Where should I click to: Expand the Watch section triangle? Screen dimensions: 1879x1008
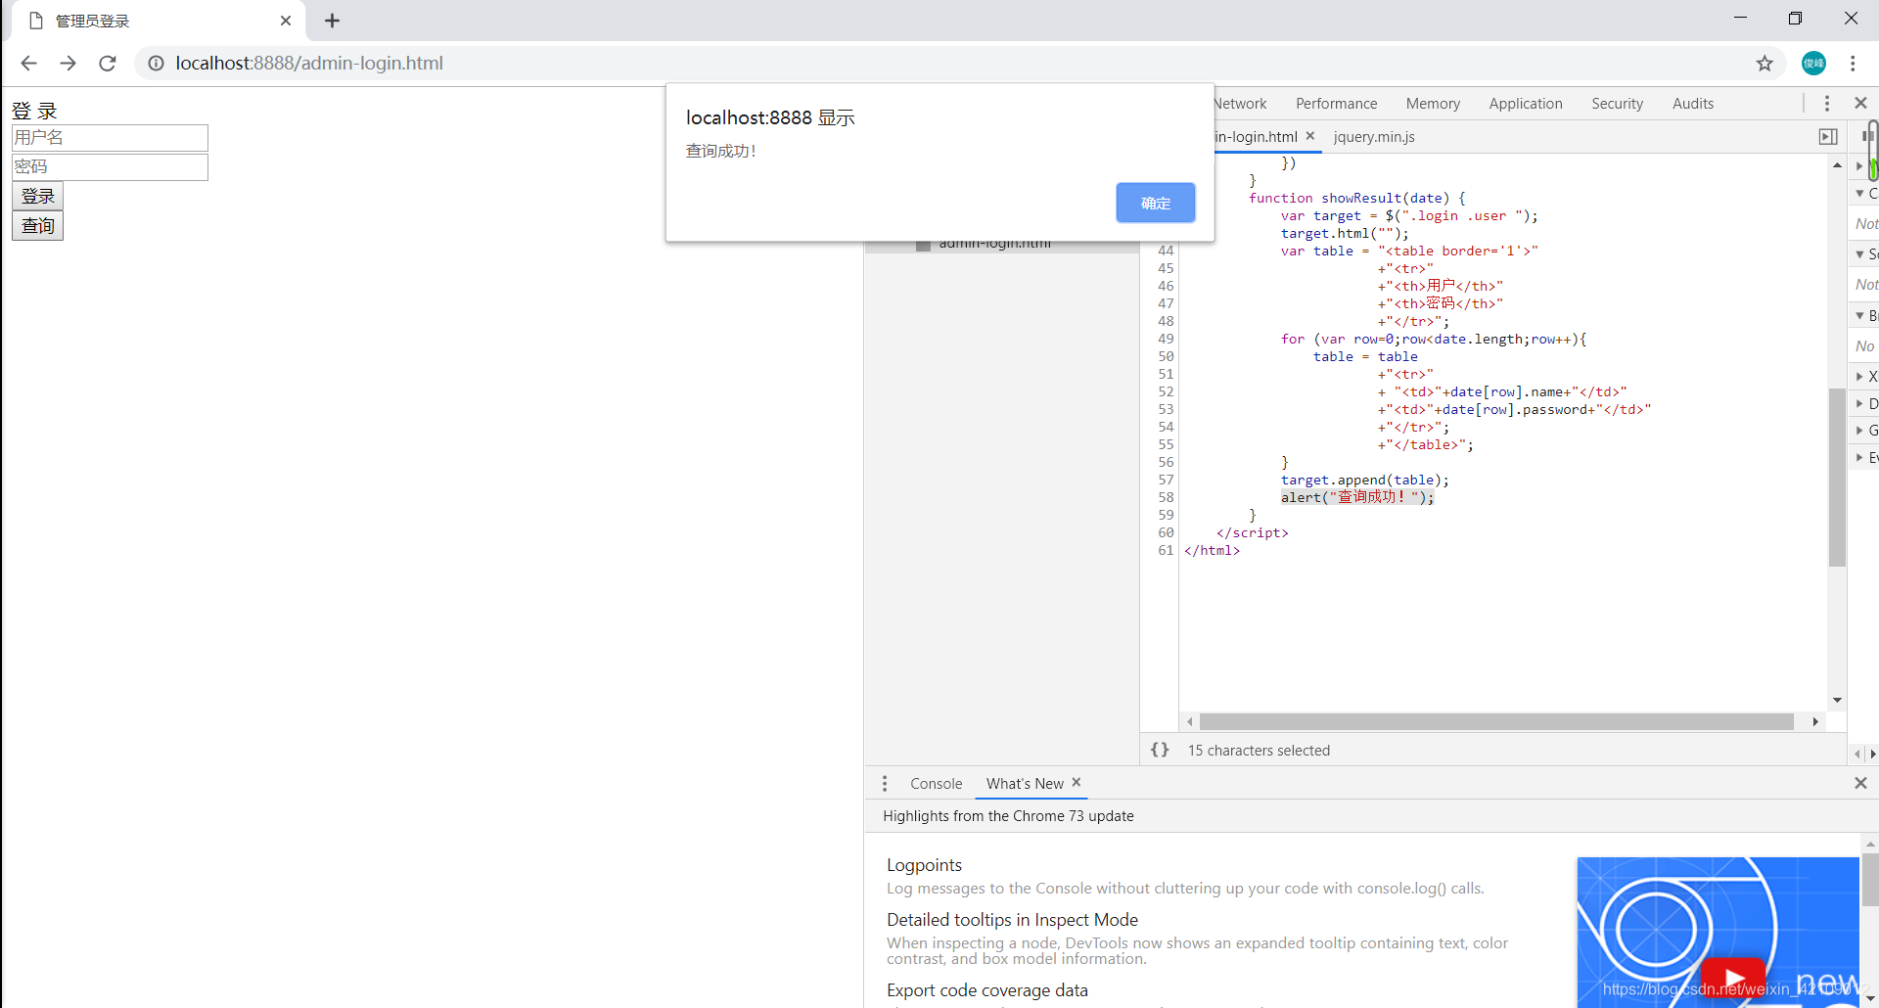click(1859, 166)
